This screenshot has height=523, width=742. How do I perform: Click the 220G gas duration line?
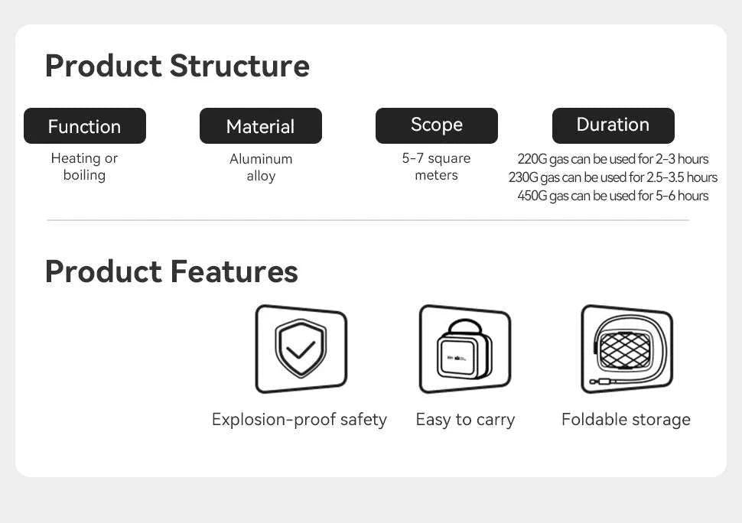click(x=613, y=159)
